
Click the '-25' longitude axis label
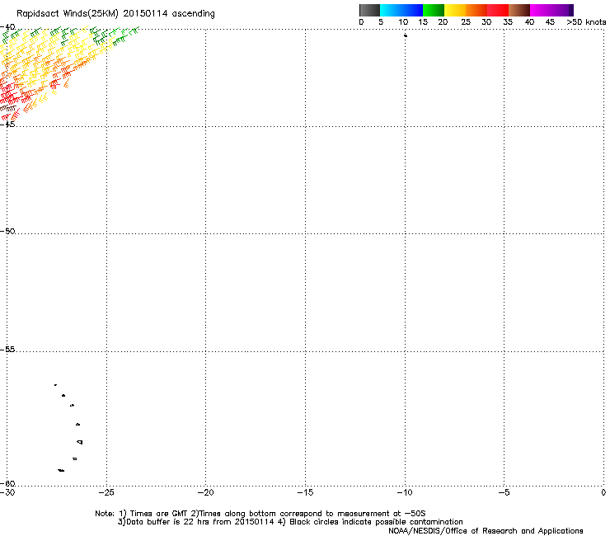coord(106,492)
